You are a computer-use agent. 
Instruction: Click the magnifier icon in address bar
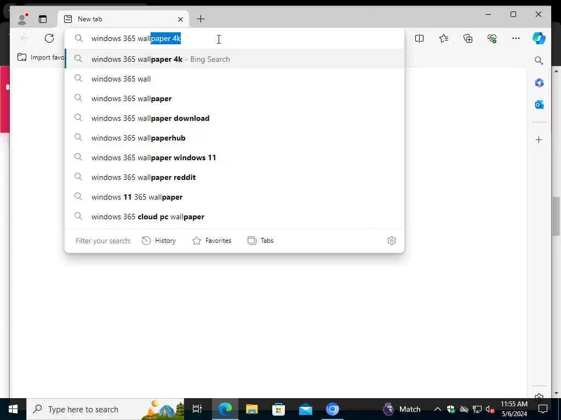point(79,38)
